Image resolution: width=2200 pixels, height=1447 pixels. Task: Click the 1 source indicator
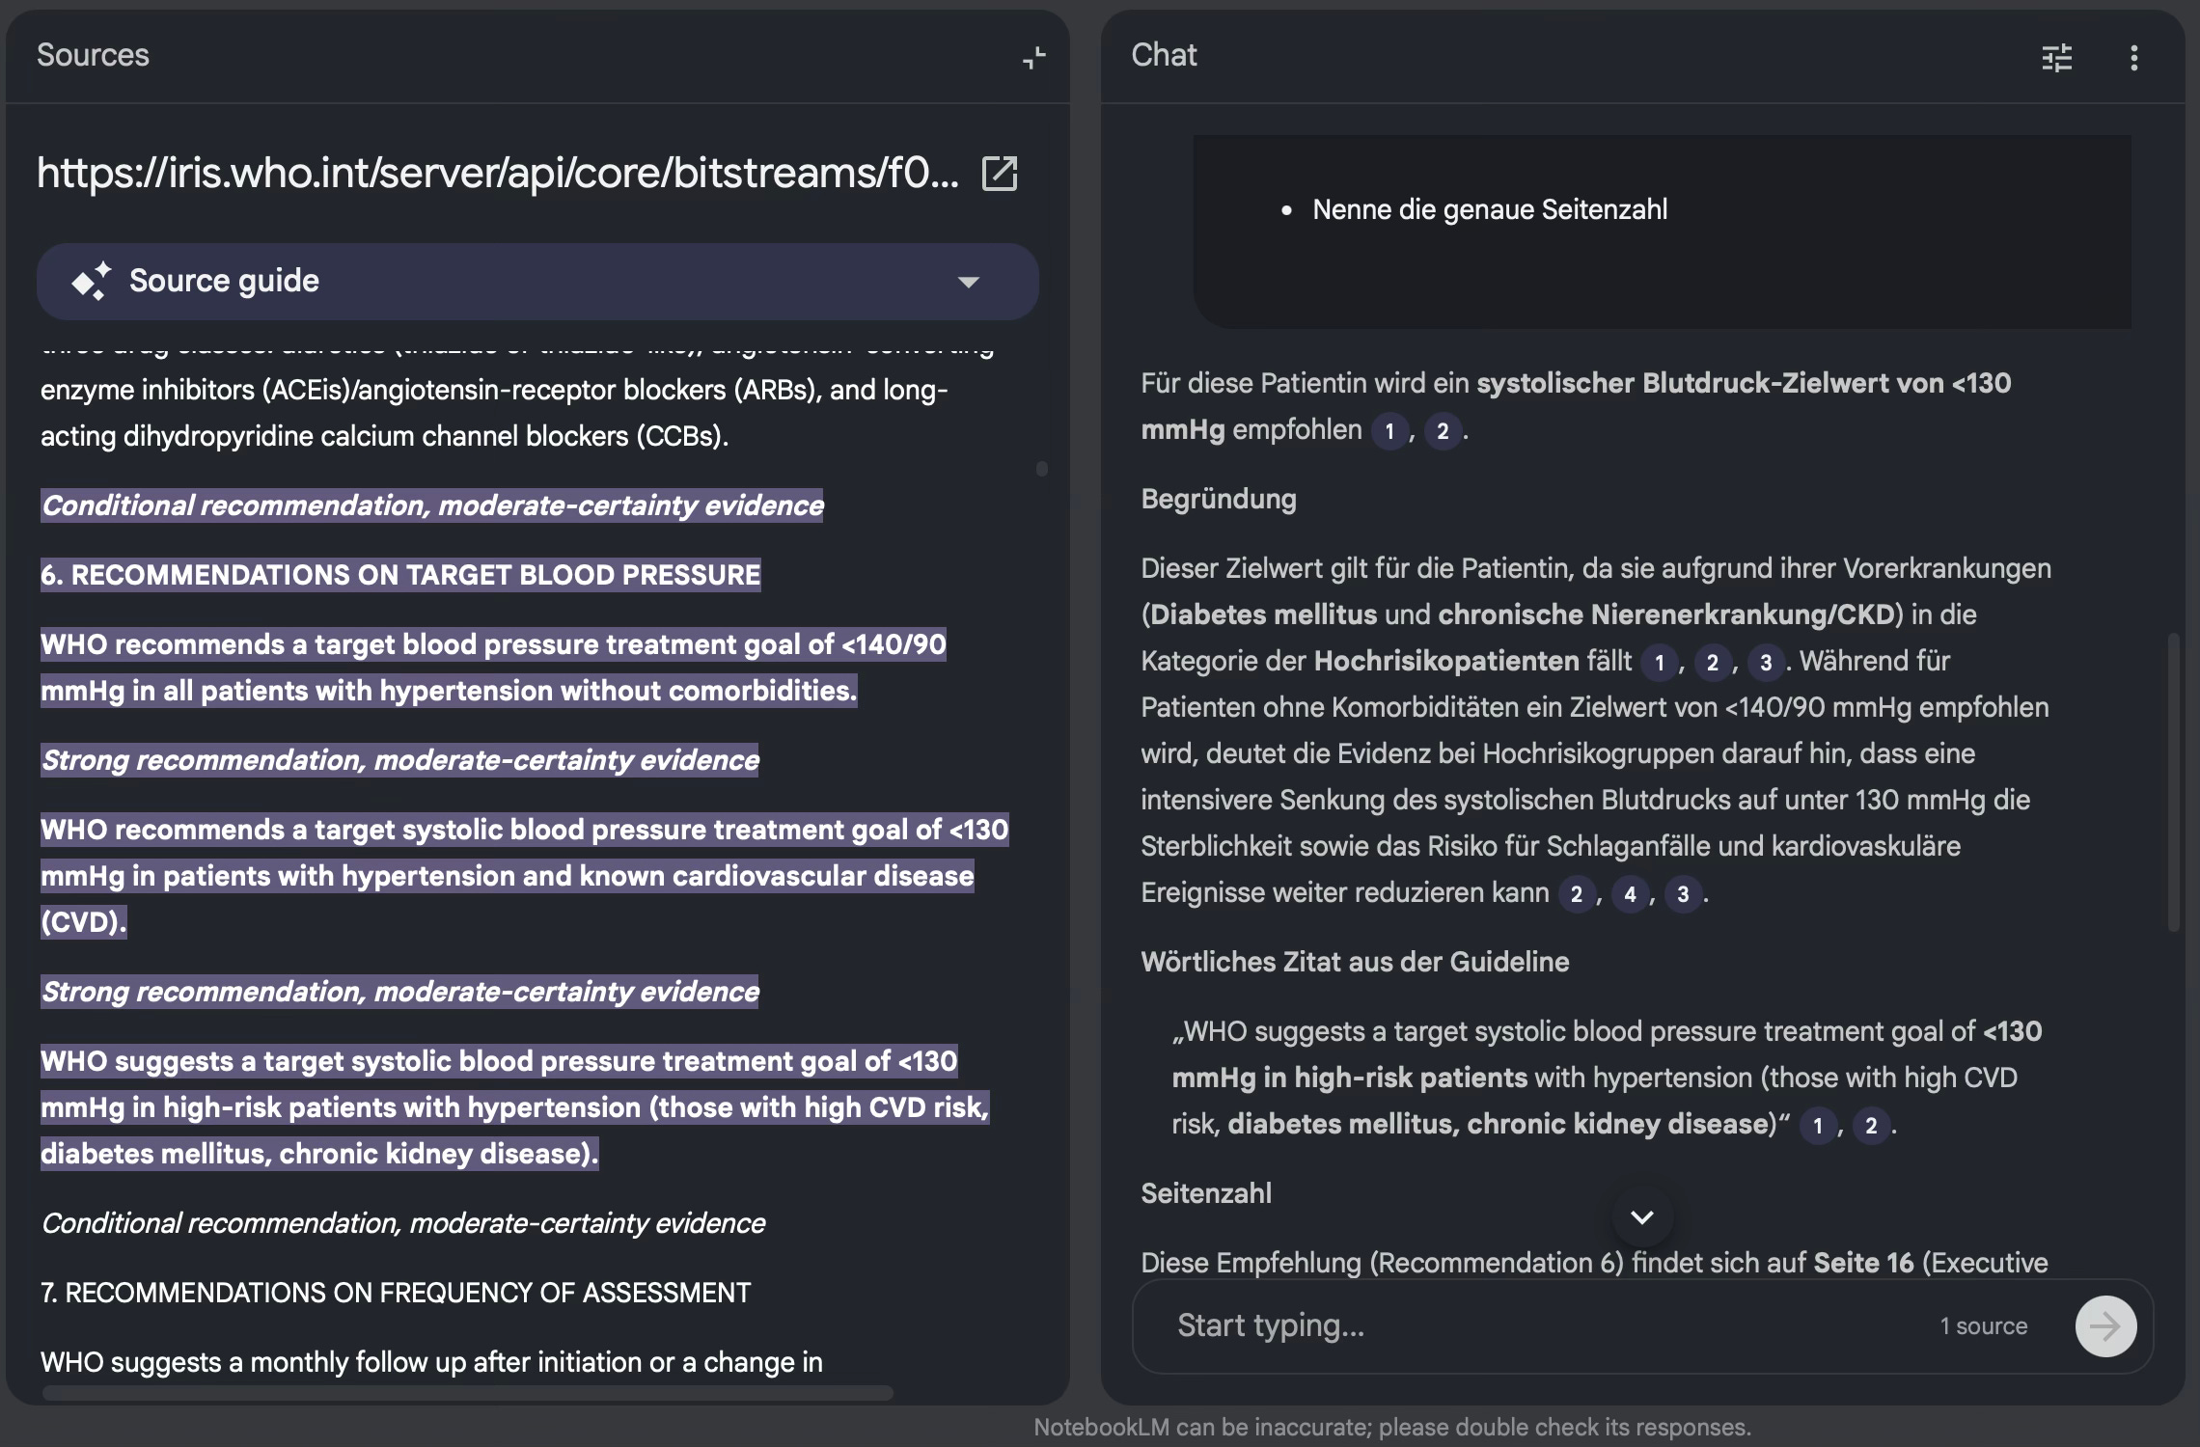(1982, 1325)
